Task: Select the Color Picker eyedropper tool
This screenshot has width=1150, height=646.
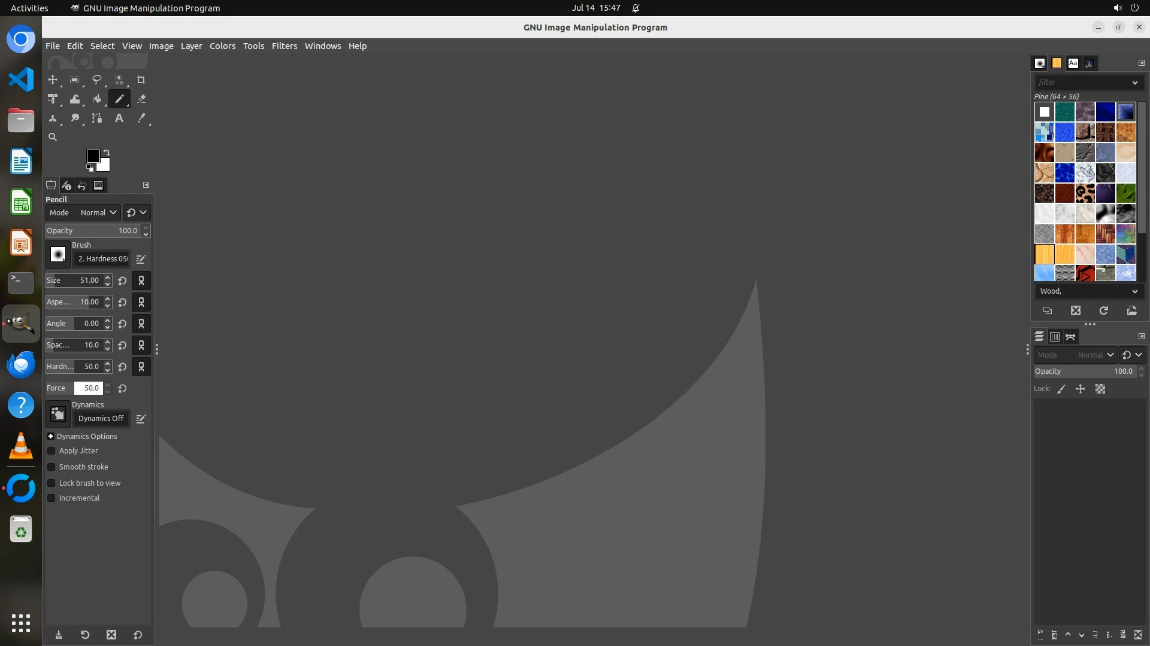Action: 141,118
